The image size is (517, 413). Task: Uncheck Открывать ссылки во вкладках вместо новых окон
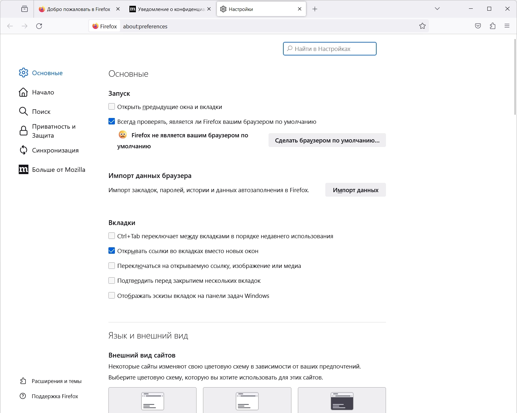[x=112, y=251]
